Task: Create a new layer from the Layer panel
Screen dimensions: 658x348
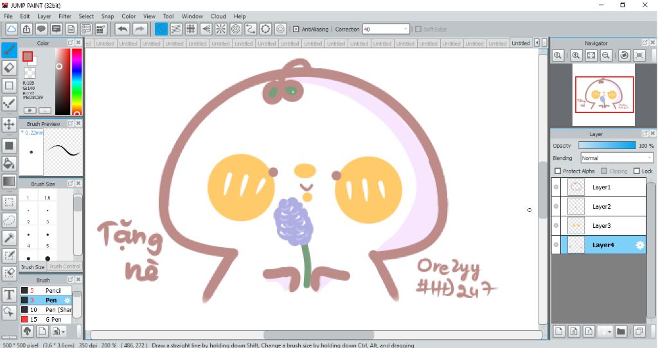Action: [x=559, y=331]
